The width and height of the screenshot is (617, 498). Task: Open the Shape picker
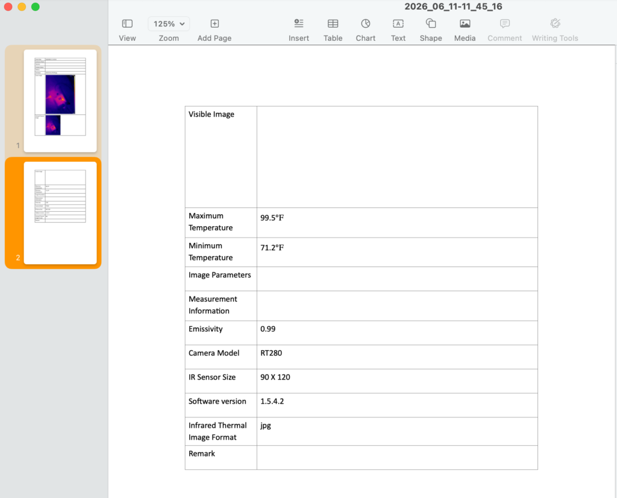coord(430,23)
